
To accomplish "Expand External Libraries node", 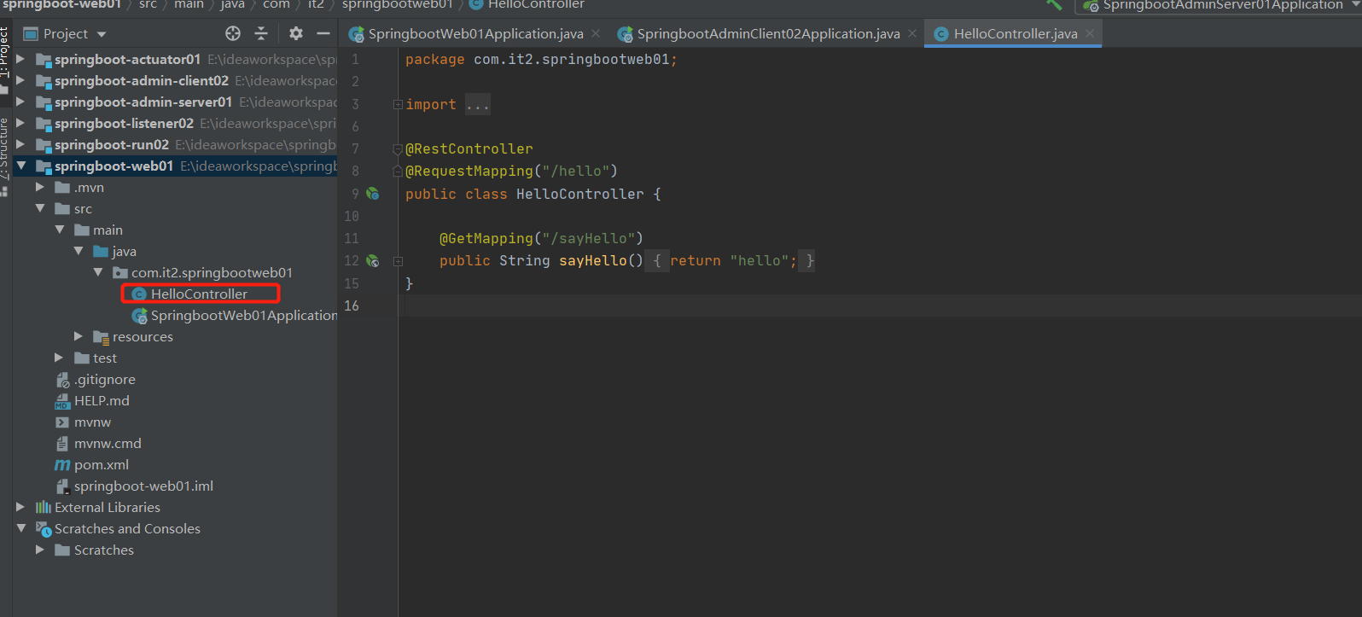I will [20, 507].
